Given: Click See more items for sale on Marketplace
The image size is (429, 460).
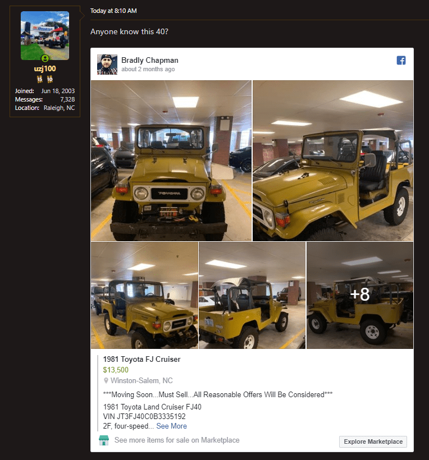Looking at the screenshot, I should point(177,440).
